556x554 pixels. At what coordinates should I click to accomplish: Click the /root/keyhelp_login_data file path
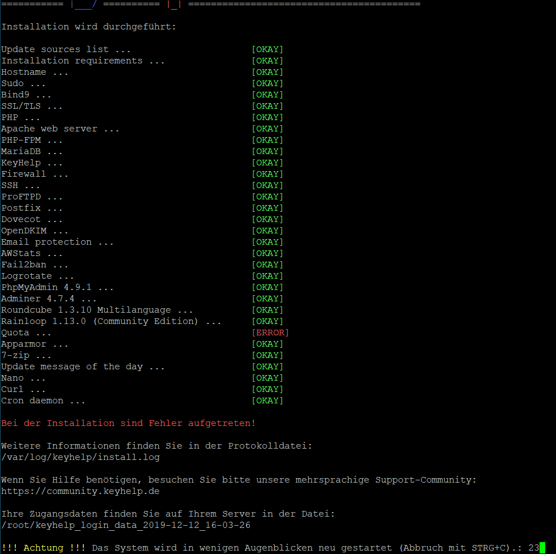click(x=125, y=525)
